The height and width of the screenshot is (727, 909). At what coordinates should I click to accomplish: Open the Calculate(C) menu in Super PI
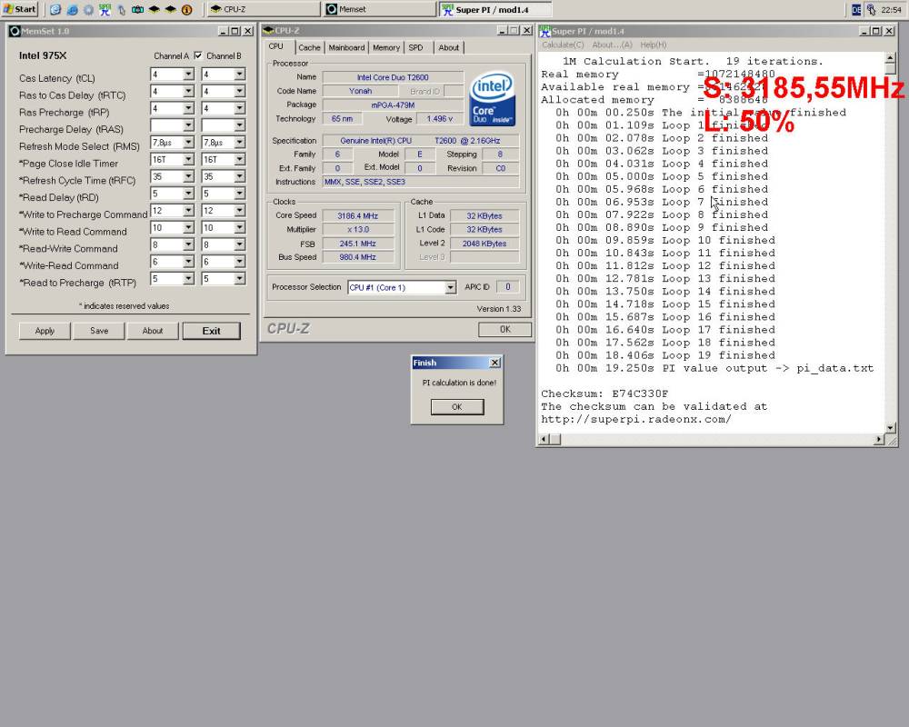(563, 45)
